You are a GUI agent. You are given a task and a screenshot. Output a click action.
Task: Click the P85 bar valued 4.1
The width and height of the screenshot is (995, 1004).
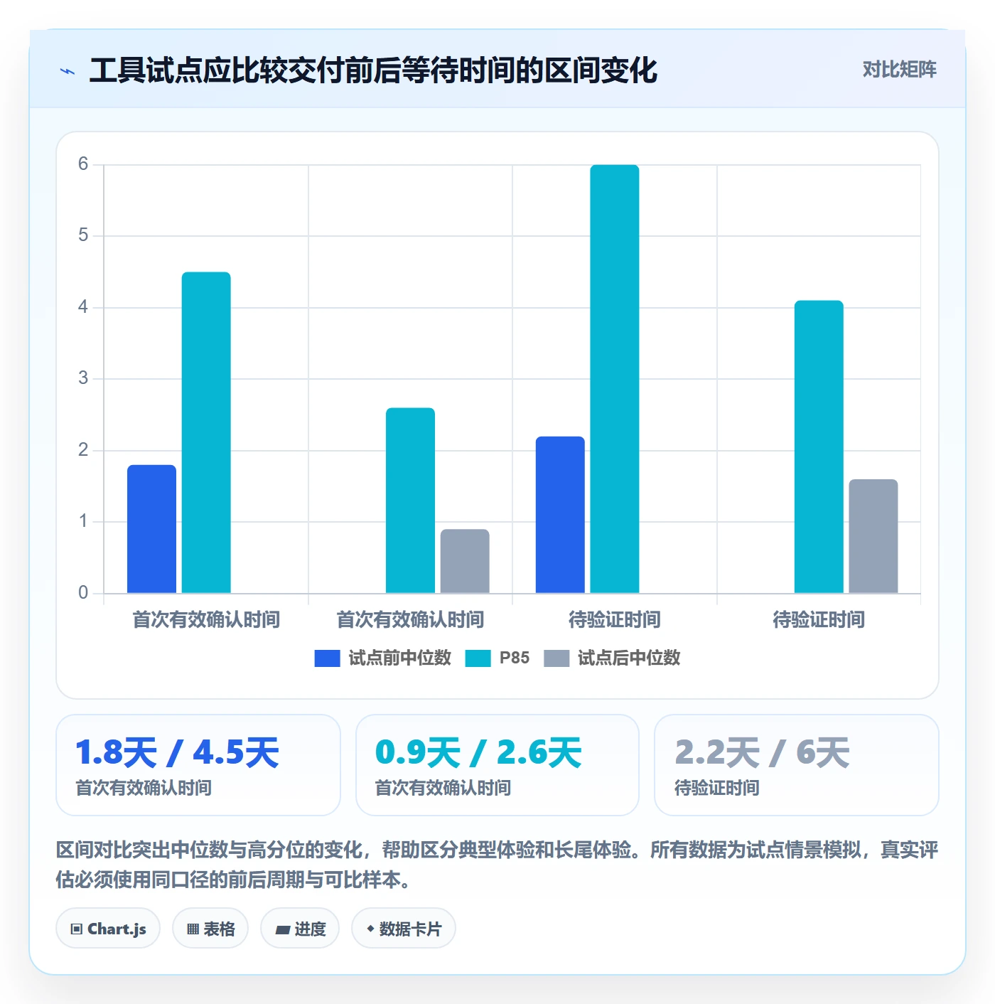(819, 447)
